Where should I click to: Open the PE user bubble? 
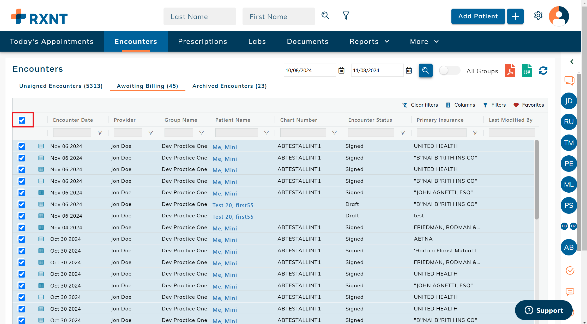(x=569, y=164)
